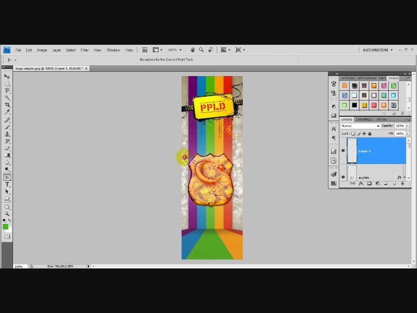Select the Eraser tool

point(7,148)
